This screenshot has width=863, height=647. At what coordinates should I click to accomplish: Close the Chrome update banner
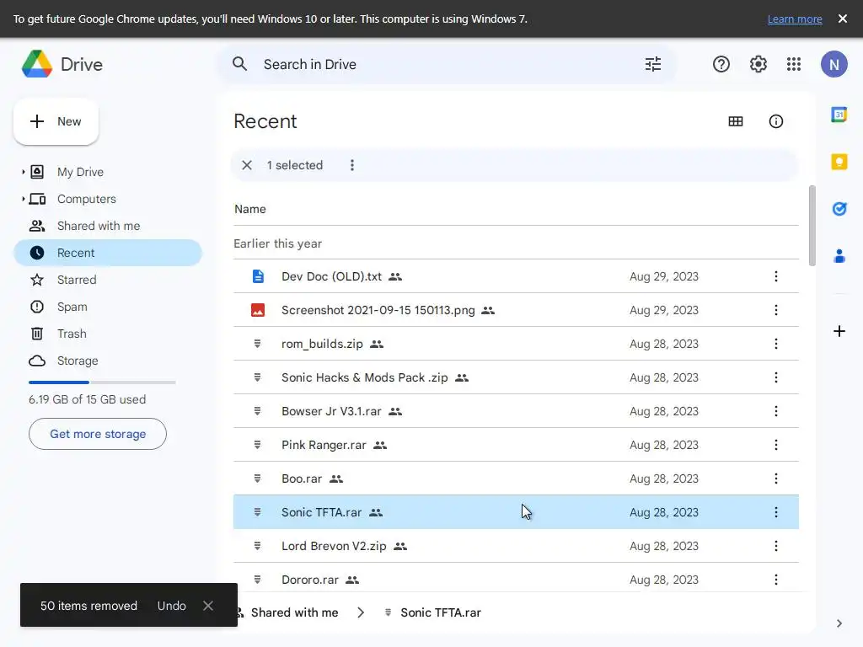842,19
